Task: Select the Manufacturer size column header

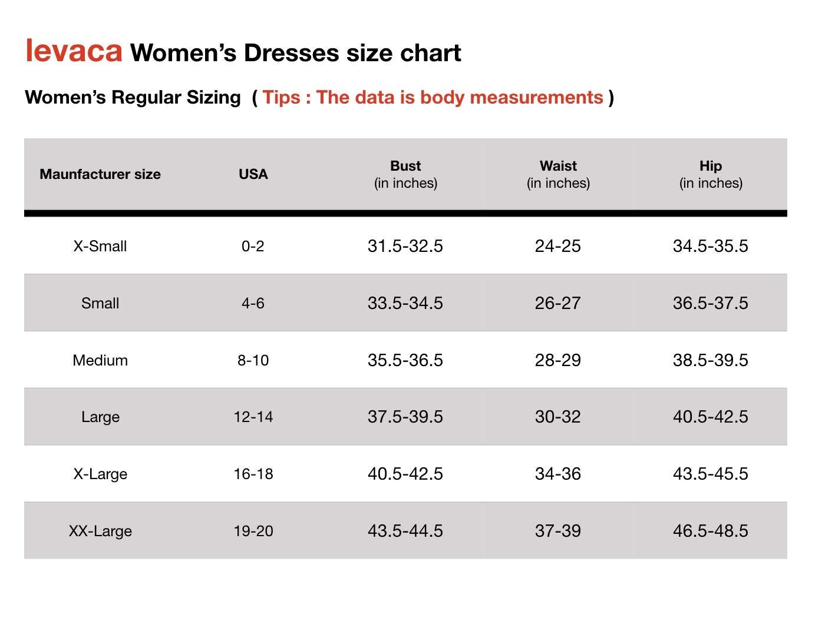Action: [100, 174]
